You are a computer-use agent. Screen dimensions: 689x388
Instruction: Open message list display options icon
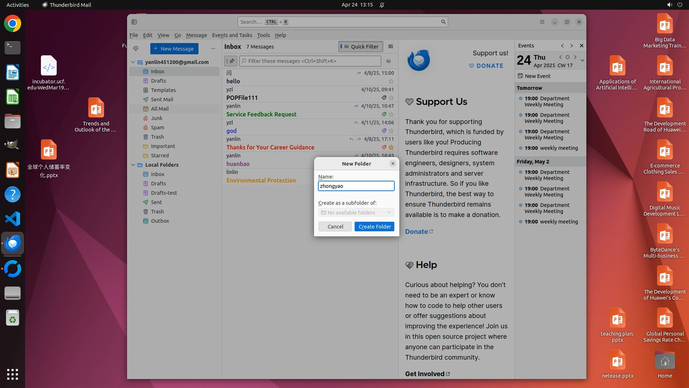tap(391, 46)
